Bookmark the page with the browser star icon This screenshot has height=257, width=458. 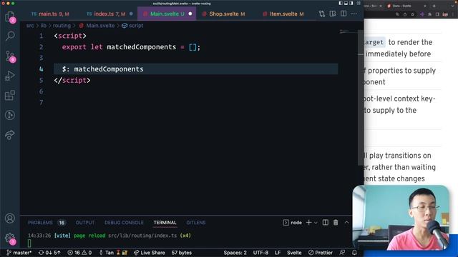point(412,14)
